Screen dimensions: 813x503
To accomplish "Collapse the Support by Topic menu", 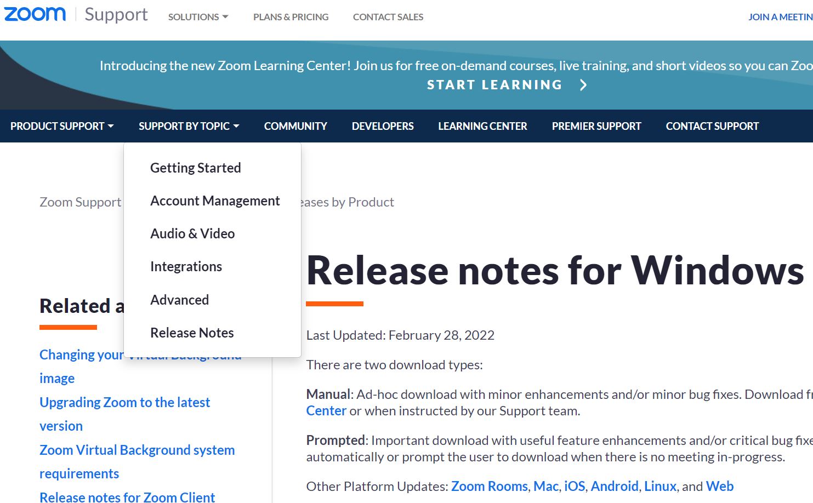I will [189, 126].
